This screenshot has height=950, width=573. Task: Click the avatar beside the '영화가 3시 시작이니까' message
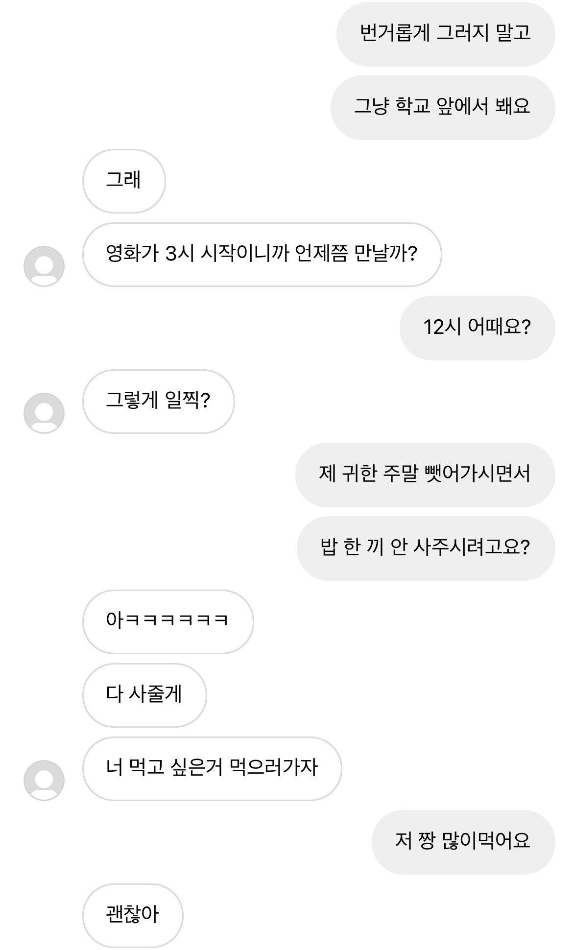44,266
